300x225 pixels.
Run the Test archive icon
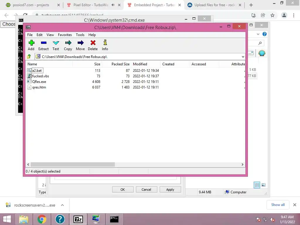click(56, 43)
